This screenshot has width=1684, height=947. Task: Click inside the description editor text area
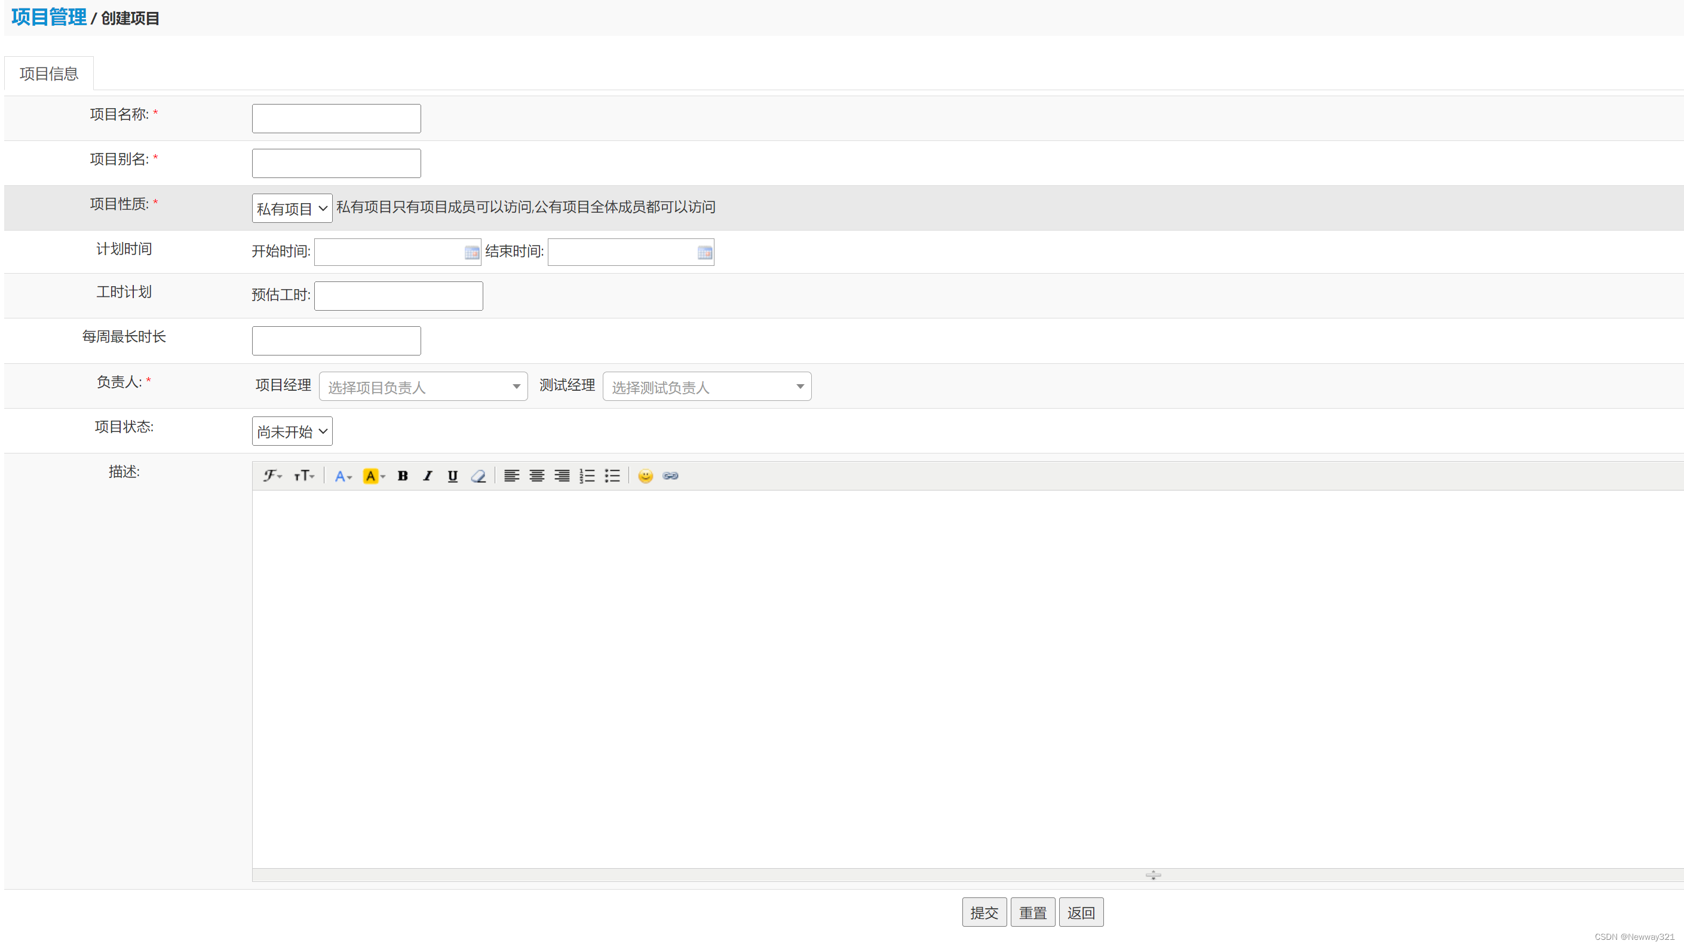tap(968, 680)
